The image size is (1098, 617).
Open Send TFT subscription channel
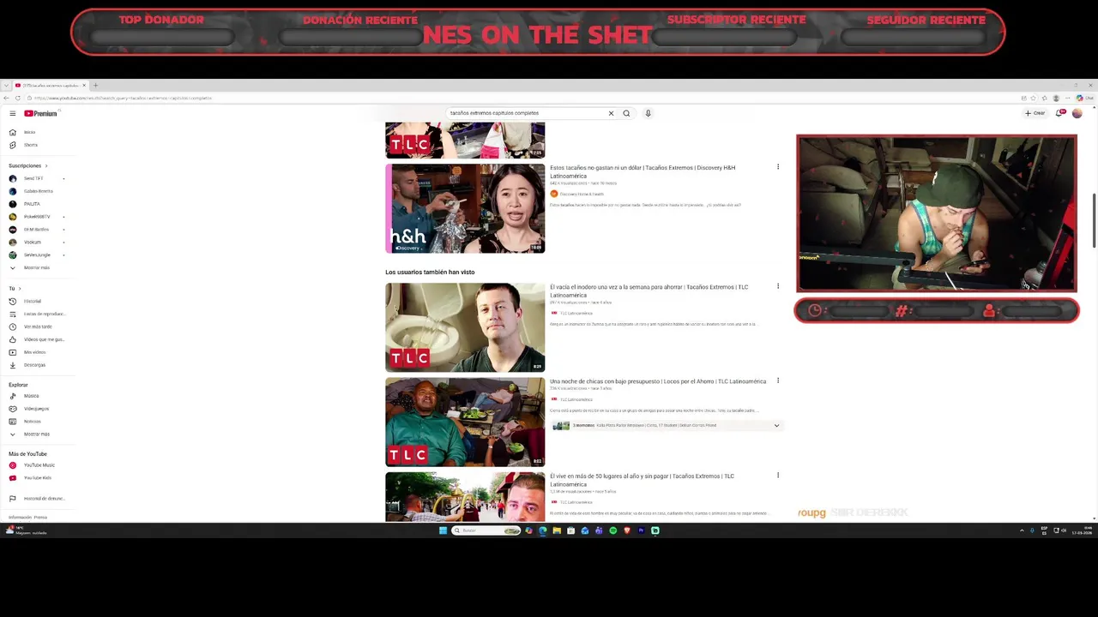32,178
